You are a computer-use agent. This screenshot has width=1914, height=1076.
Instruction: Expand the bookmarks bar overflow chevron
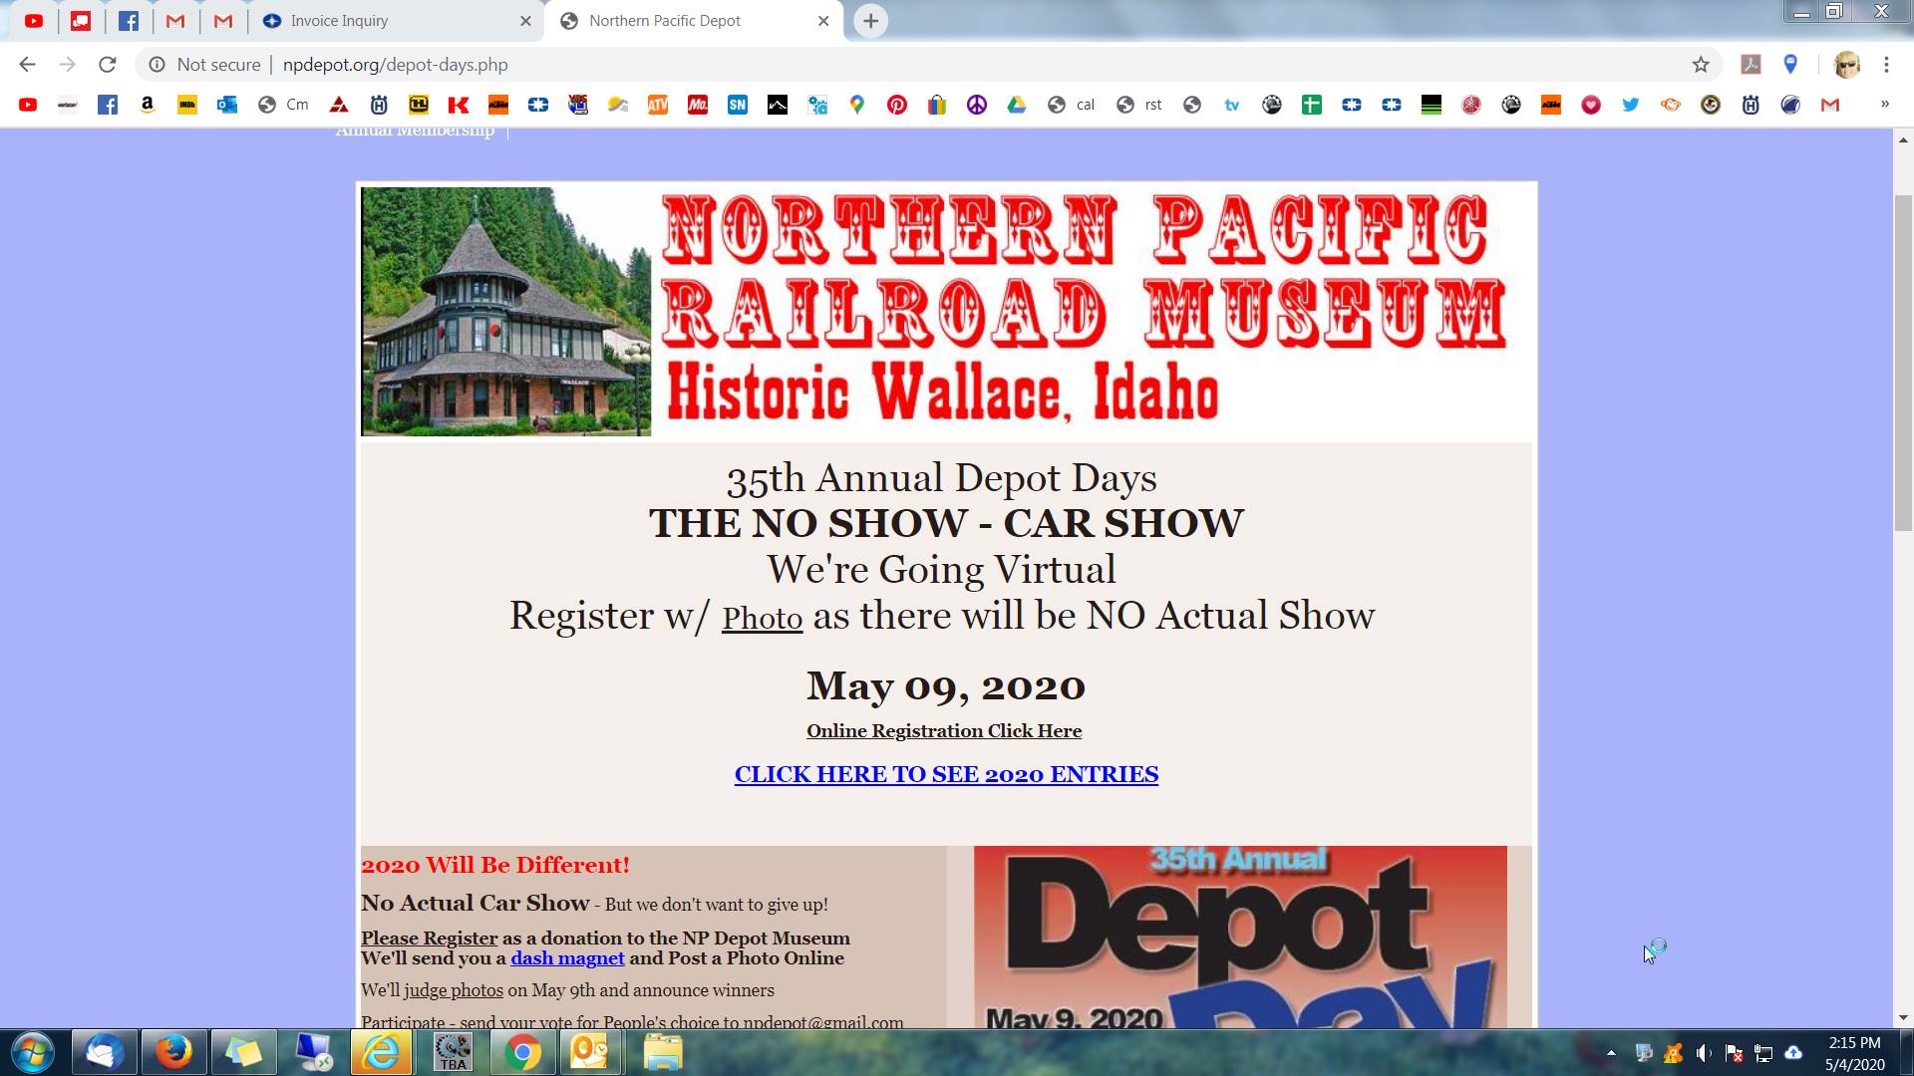(x=1884, y=104)
